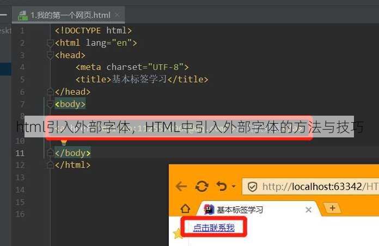Select the 基本标签学习 browser tab
The image size is (379, 246).
pos(259,210)
